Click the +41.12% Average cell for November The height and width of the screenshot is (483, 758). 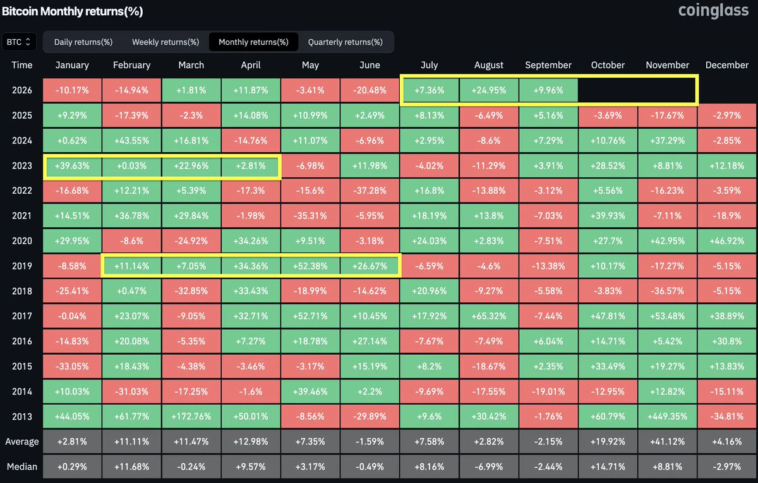pos(668,441)
